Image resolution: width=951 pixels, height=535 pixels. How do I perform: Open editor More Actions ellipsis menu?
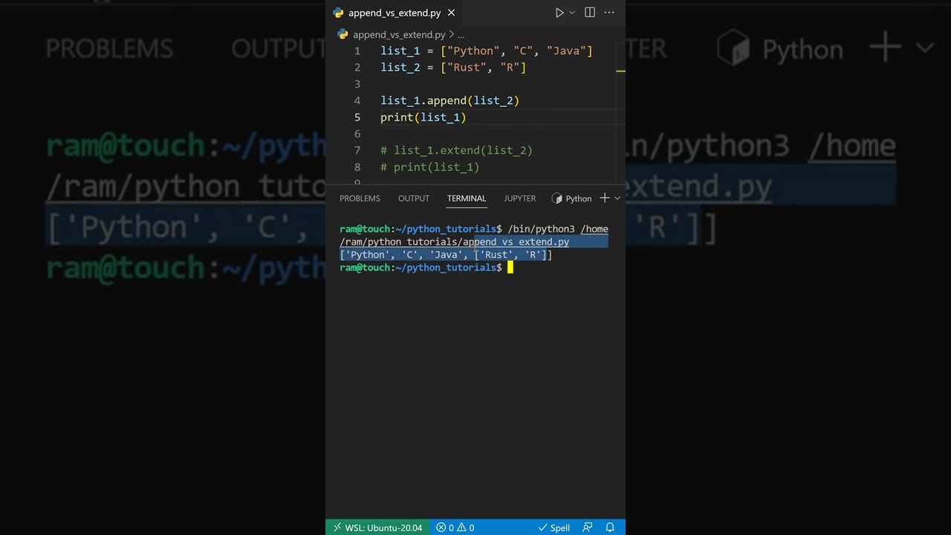tap(609, 13)
